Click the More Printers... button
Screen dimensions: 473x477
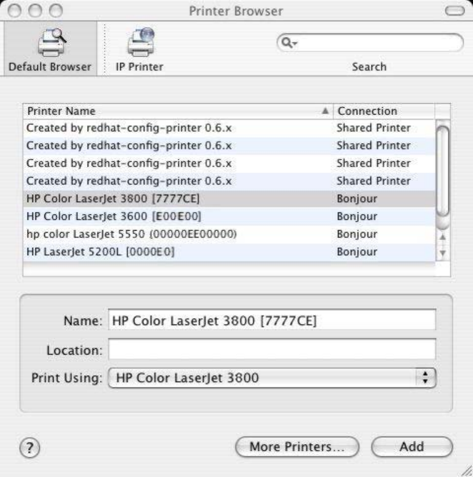point(297,447)
